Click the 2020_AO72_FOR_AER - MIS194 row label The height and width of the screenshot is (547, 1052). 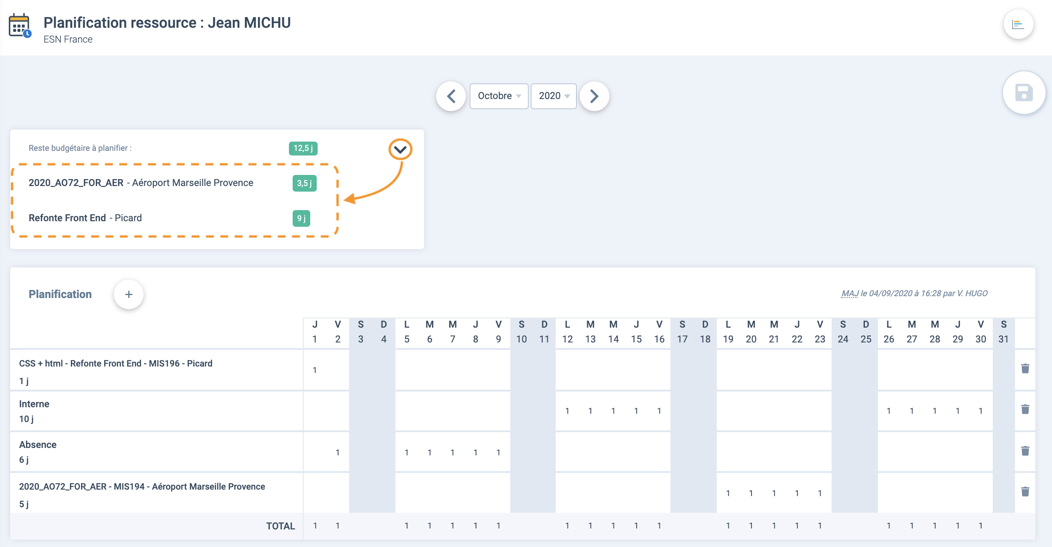(x=142, y=487)
